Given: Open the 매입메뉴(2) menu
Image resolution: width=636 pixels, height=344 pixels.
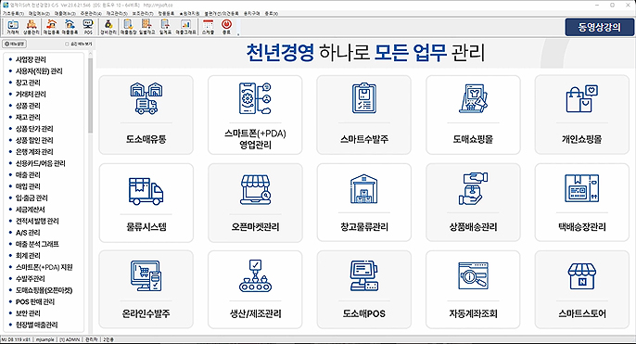Looking at the screenshot, I should click(39, 13).
